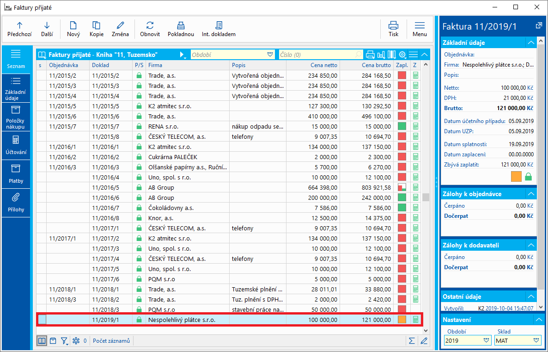
Task: Toggle the container view in bottom bar
Action: [53, 341]
